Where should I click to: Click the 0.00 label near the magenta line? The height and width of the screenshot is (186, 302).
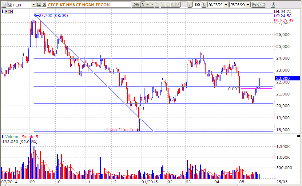click(232, 89)
